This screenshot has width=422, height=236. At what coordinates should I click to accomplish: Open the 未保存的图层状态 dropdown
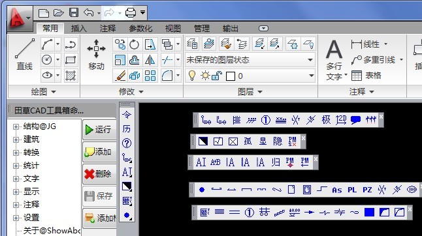coord(250,60)
